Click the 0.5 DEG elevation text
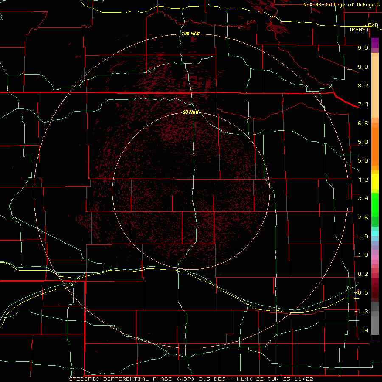The height and width of the screenshot is (382, 382). tap(212, 379)
